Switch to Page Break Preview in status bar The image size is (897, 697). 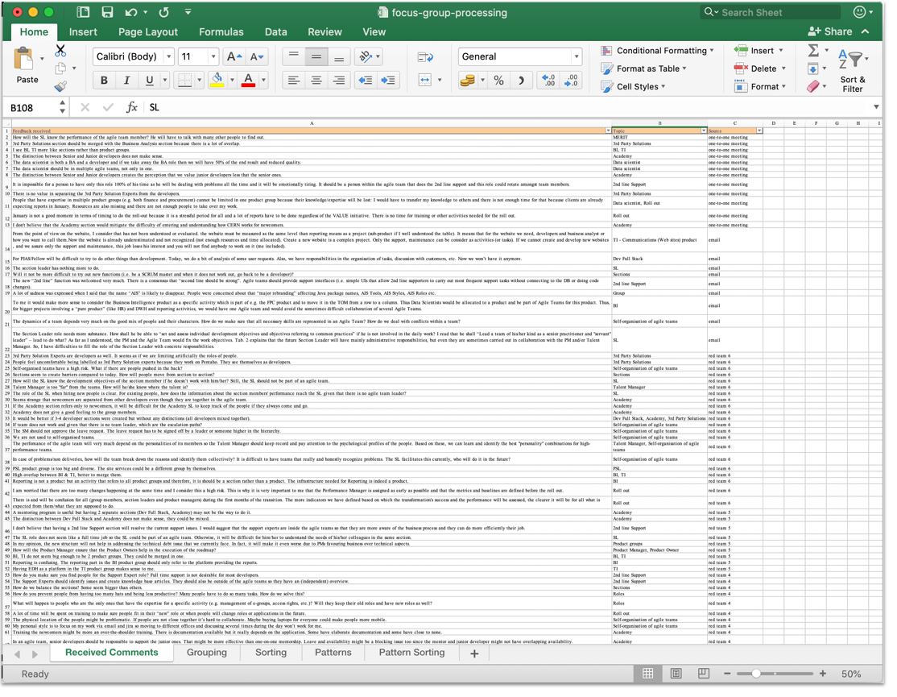[704, 674]
